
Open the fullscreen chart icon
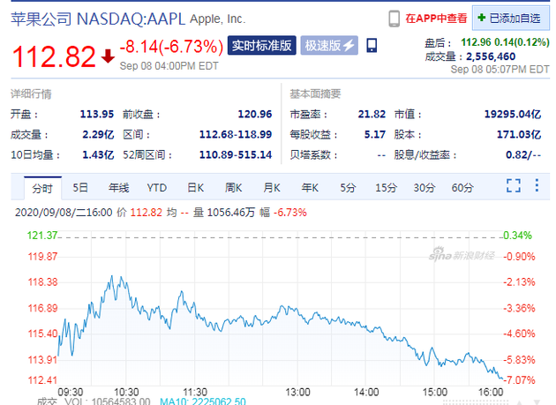(x=514, y=185)
